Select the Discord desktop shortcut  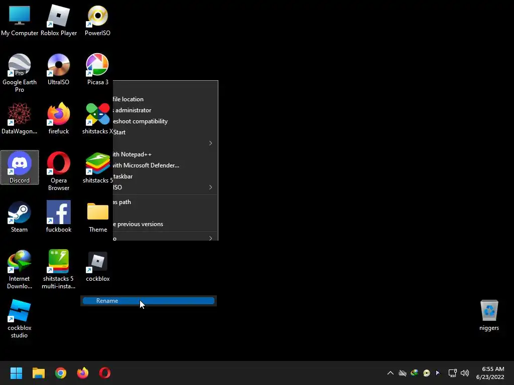pyautogui.click(x=20, y=167)
